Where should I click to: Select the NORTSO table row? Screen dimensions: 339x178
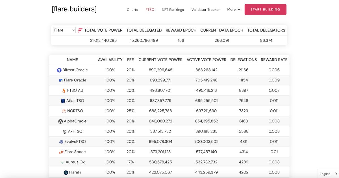pyautogui.click(x=169, y=111)
